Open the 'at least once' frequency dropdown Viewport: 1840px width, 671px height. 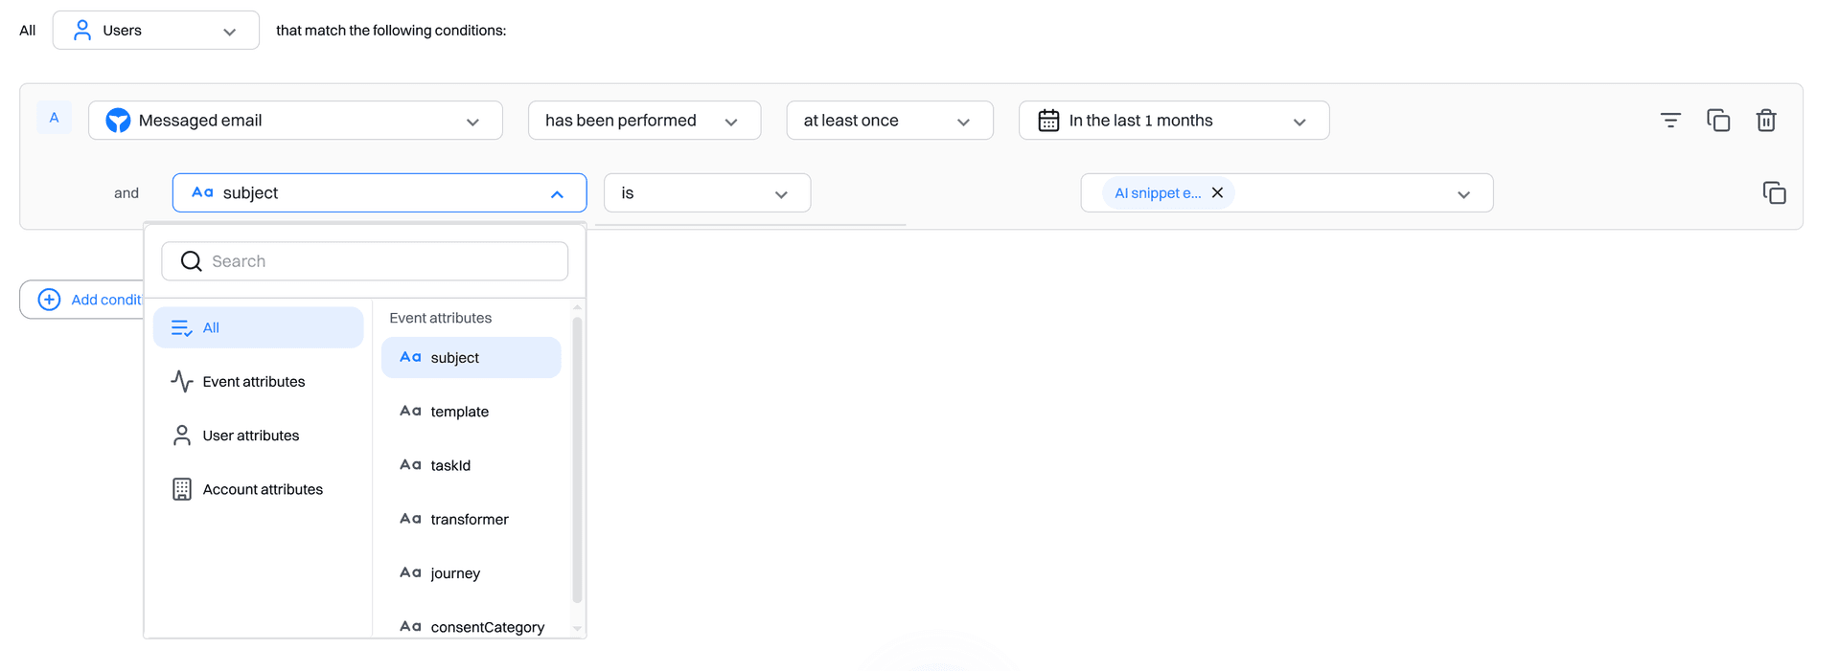[889, 121]
